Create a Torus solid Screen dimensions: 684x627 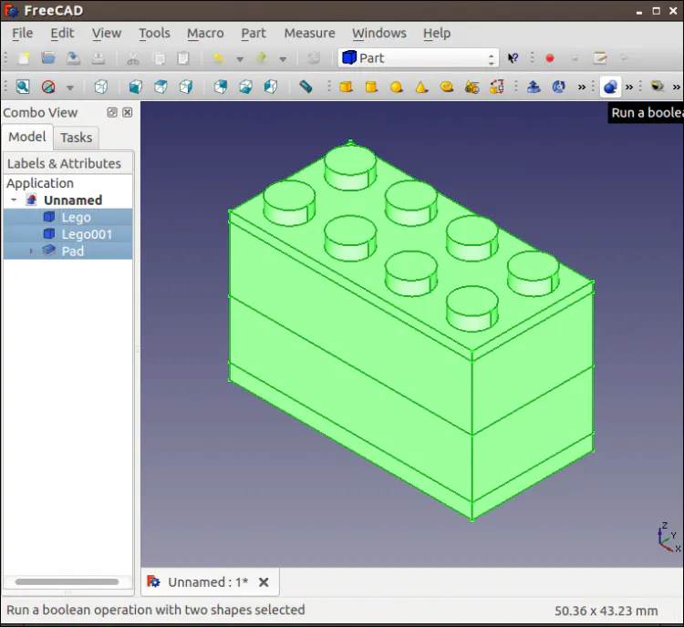pyautogui.click(x=447, y=87)
